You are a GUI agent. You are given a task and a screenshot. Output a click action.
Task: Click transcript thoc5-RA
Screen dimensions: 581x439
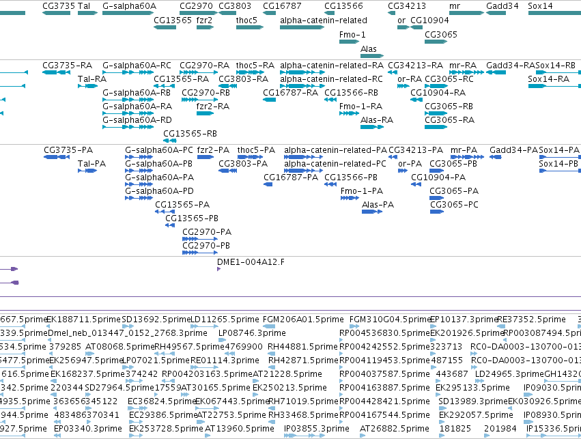tap(255, 66)
